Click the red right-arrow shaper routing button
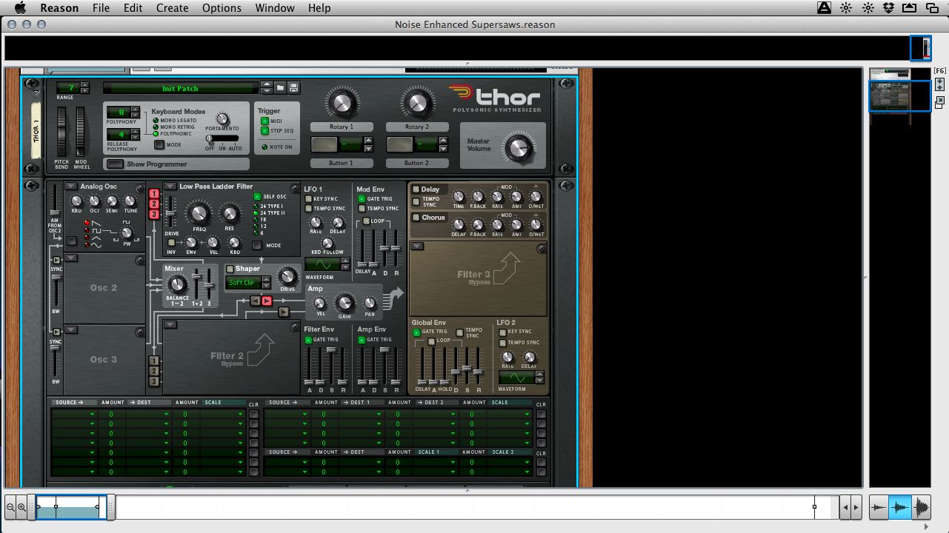Viewport: 949px width, 533px height. coord(267,301)
